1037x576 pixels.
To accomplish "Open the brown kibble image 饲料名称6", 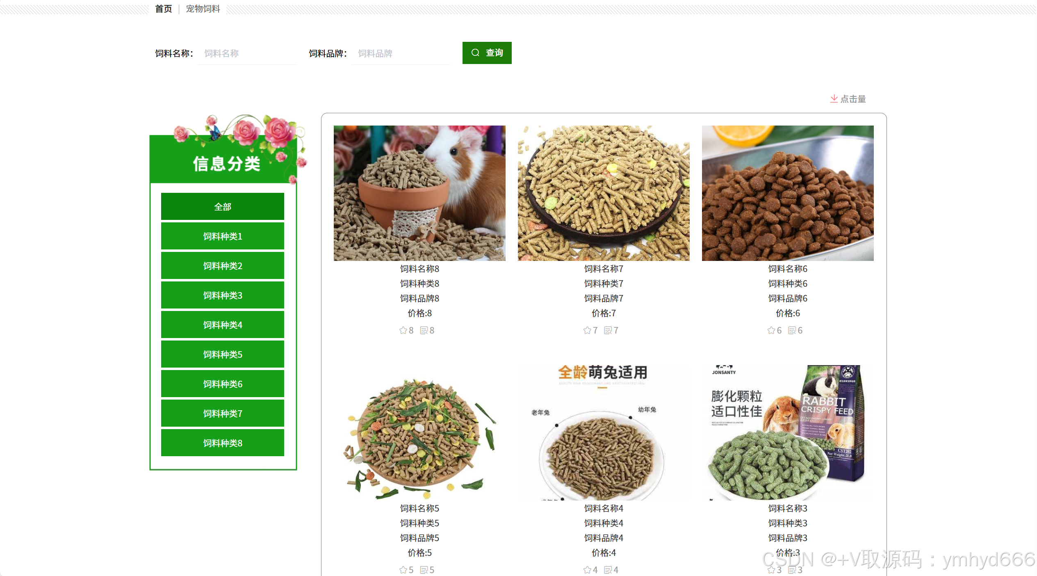I will [787, 193].
